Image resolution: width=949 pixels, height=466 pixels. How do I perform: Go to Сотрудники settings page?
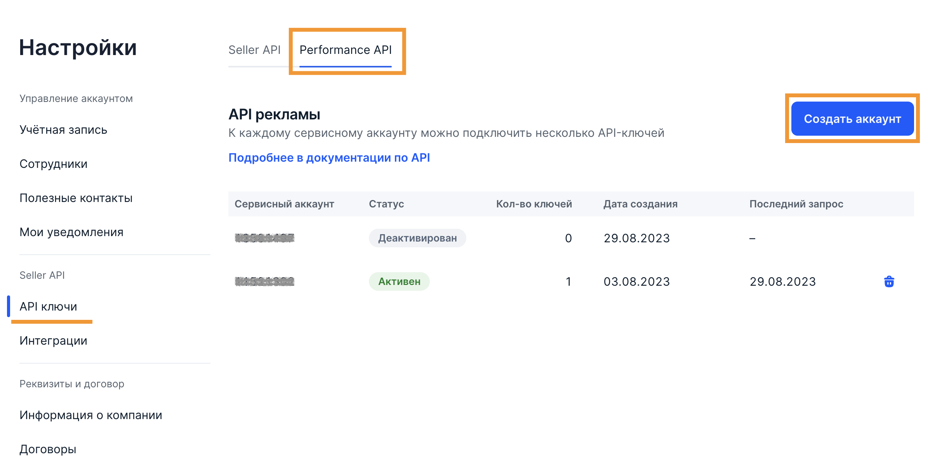(54, 164)
